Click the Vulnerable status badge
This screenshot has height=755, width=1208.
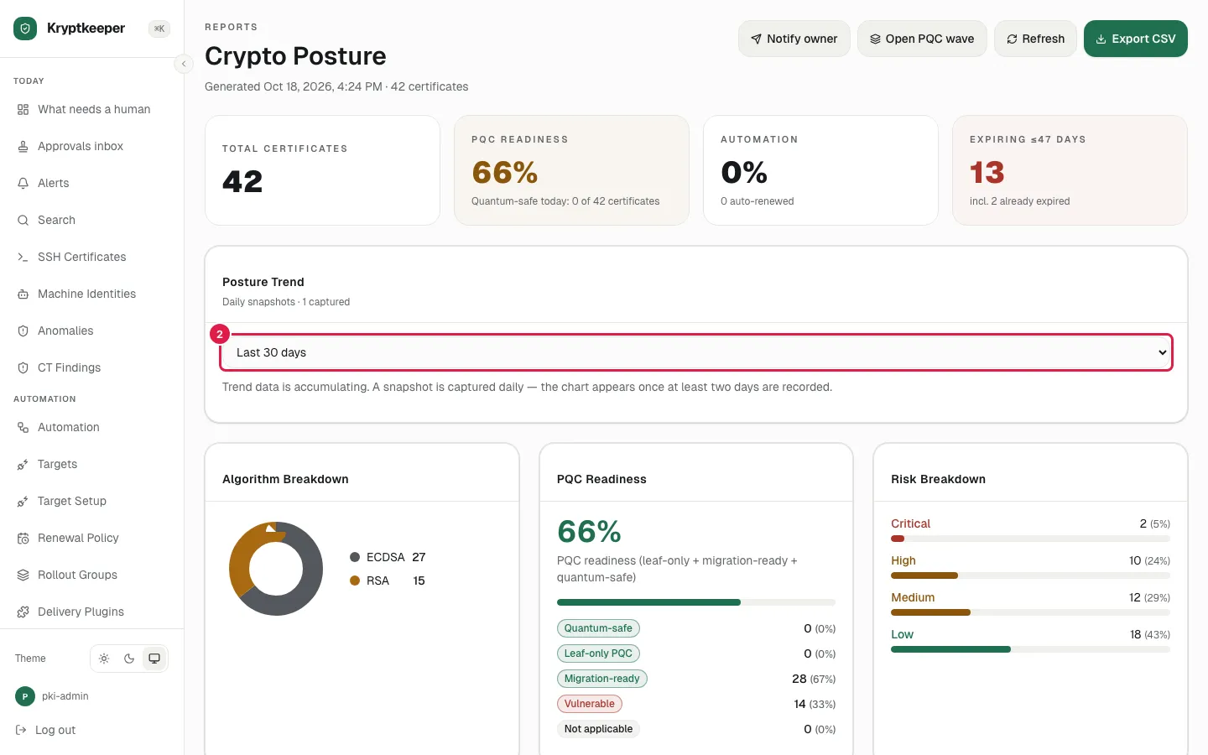(589, 704)
